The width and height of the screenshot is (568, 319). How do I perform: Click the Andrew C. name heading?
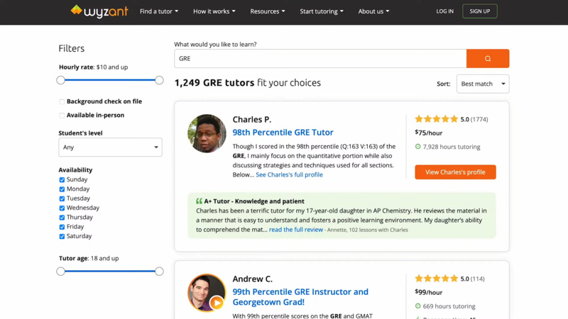pyautogui.click(x=253, y=279)
